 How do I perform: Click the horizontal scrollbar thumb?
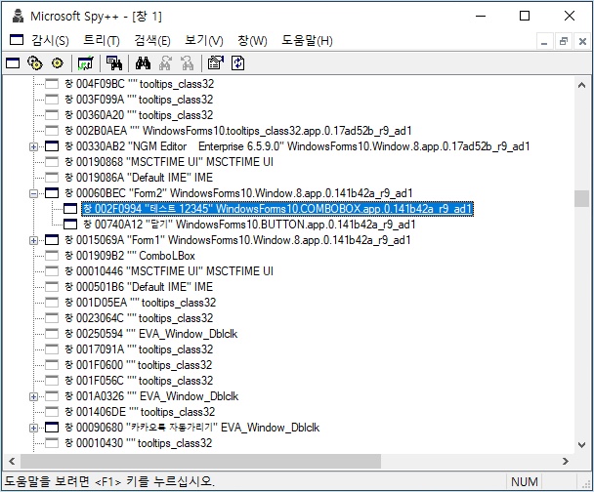[201, 461]
